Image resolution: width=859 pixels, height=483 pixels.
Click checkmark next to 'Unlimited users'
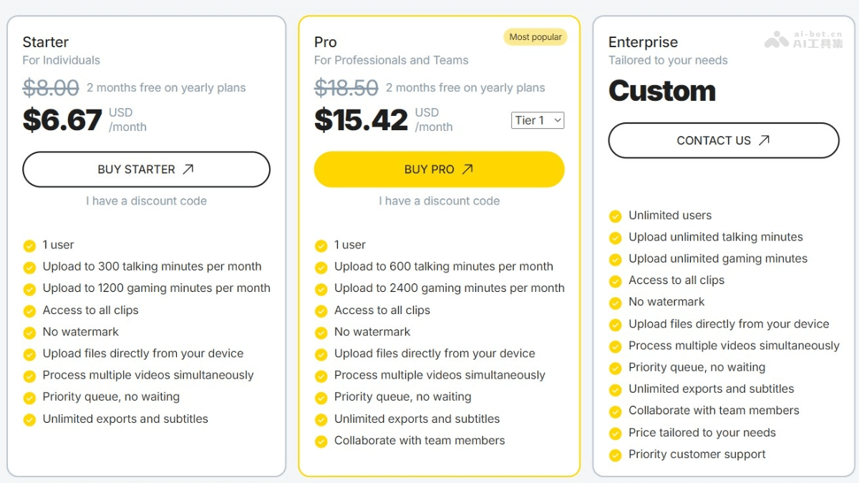click(x=615, y=216)
